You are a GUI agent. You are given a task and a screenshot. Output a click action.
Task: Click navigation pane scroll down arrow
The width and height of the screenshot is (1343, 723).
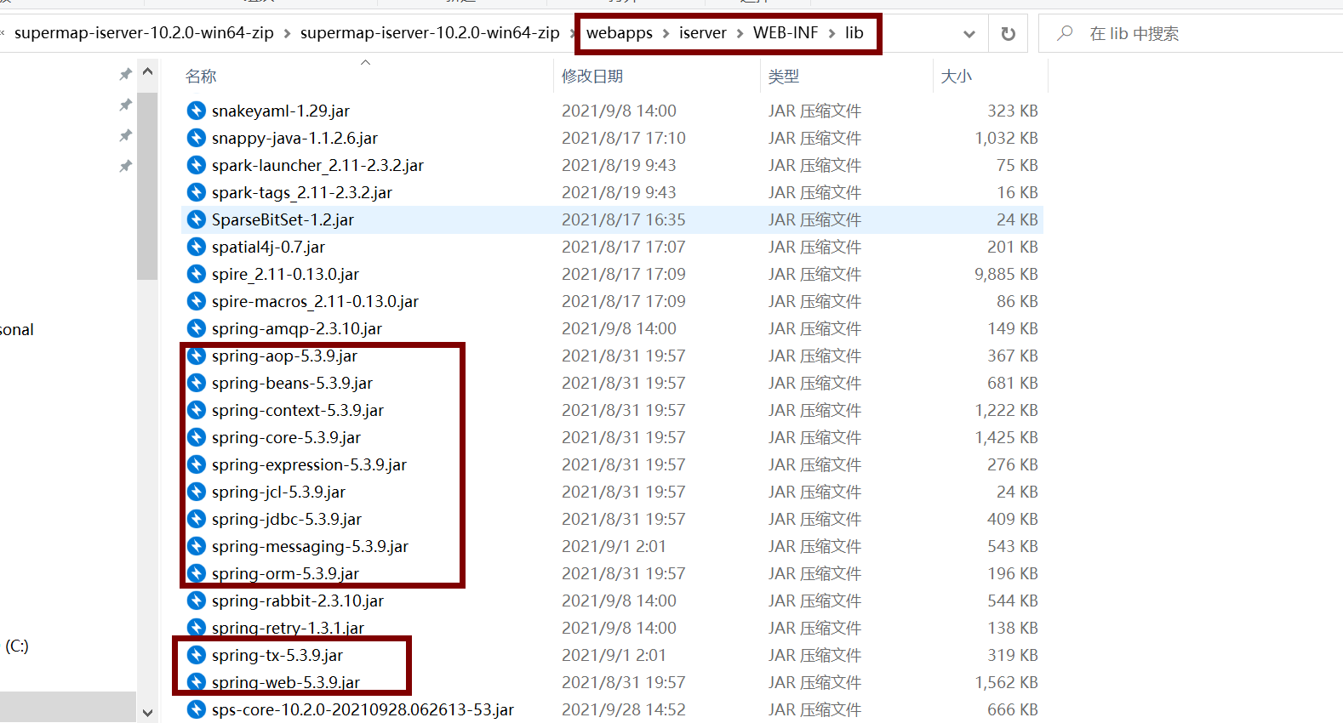pos(147,713)
